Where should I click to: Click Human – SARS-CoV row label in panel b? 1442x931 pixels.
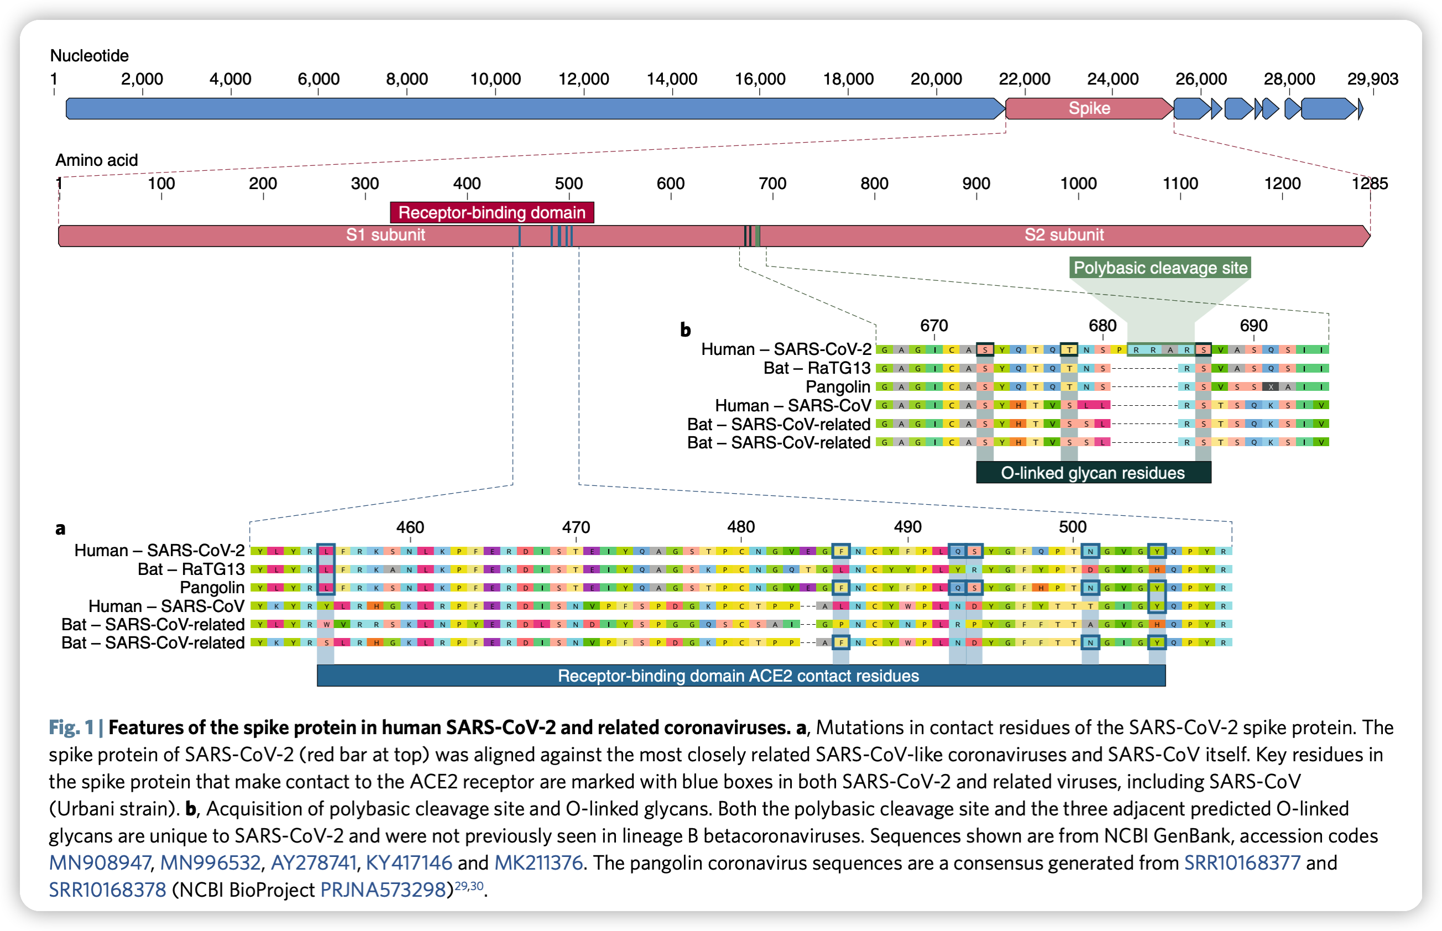point(793,406)
